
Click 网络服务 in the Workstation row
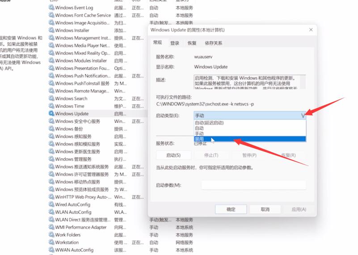pos(184,242)
